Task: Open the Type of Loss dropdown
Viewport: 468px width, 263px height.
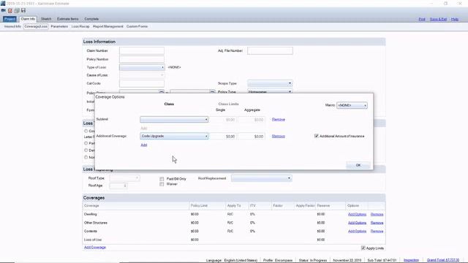Action: (x=142, y=67)
